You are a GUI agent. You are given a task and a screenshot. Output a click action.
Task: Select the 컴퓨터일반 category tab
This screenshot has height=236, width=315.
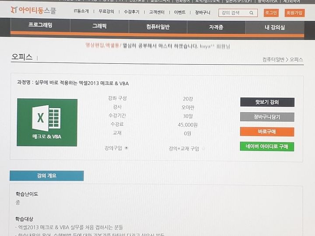[x=158, y=27]
